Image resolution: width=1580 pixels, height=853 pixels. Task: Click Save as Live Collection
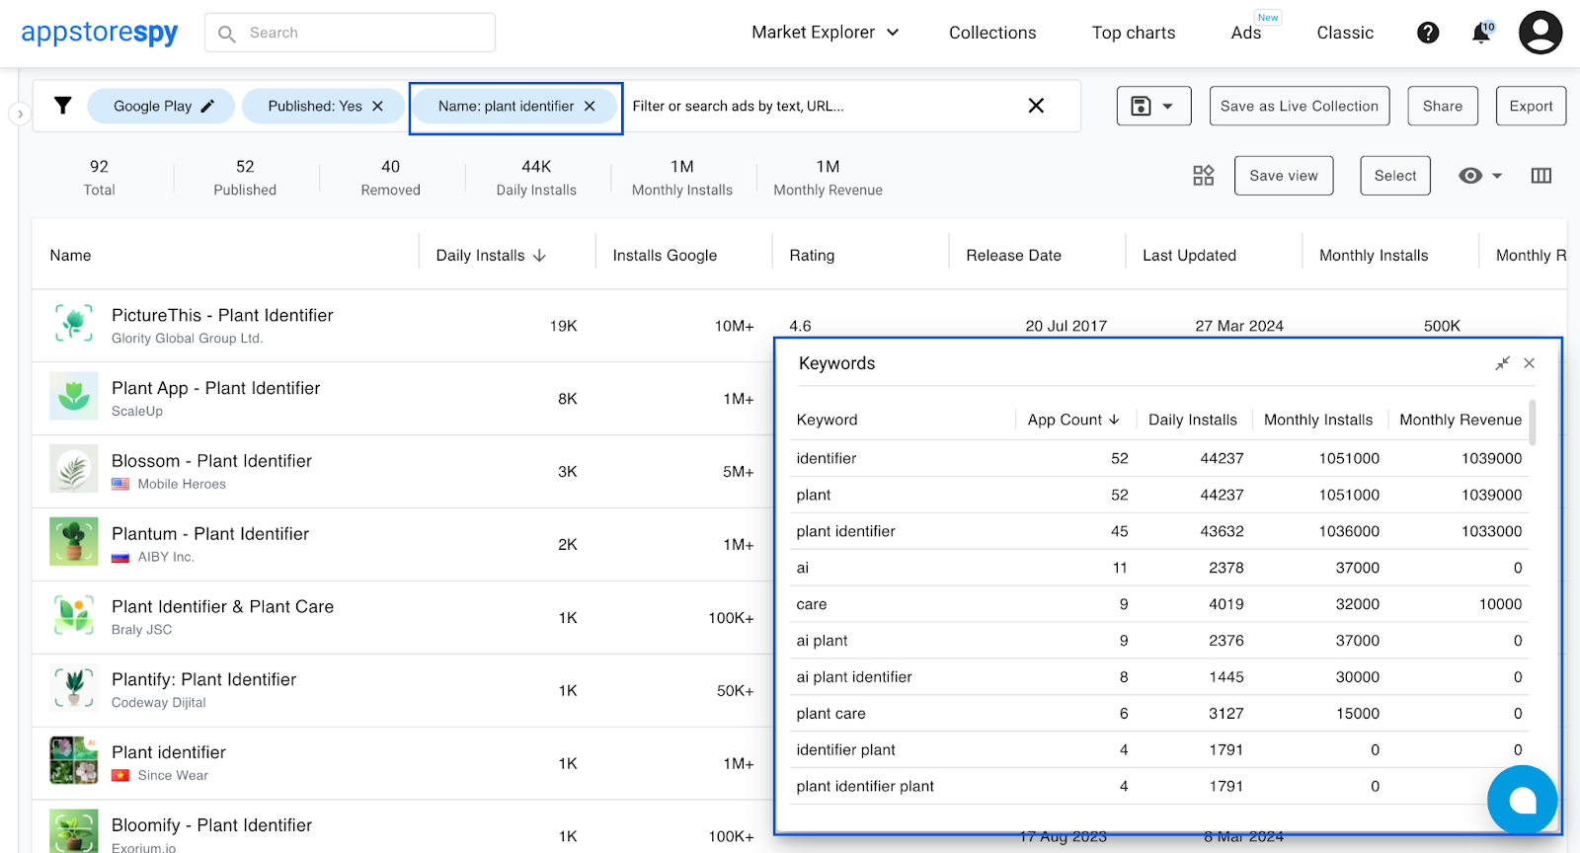(1300, 106)
